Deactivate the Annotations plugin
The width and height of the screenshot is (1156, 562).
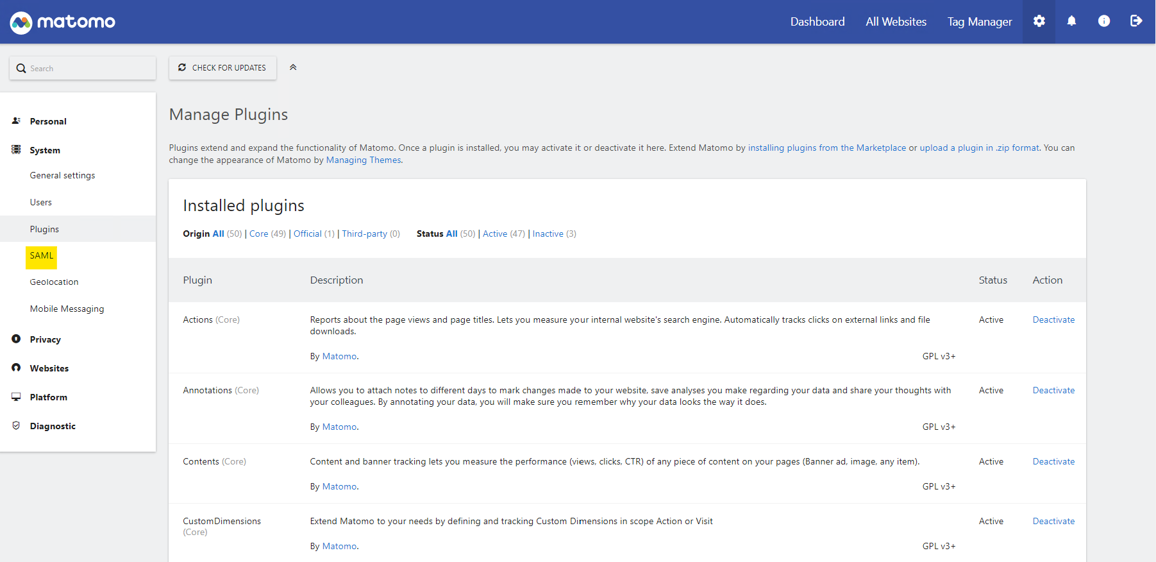tap(1053, 390)
